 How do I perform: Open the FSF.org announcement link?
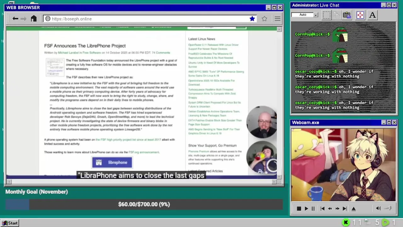point(144,152)
